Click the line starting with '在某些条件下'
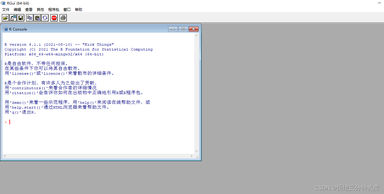 (x=43, y=68)
